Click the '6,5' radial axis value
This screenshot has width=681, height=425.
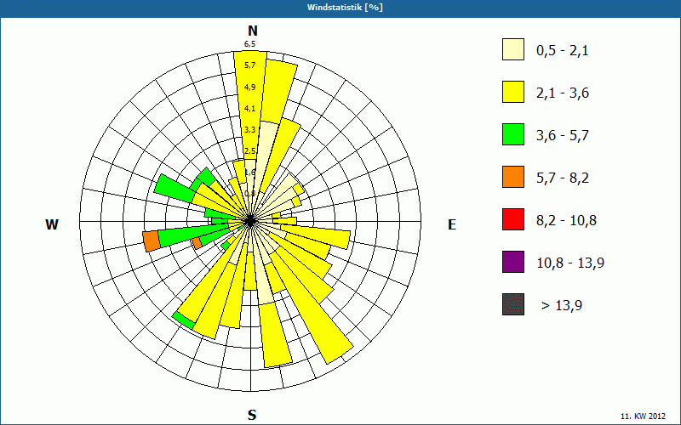click(x=249, y=44)
